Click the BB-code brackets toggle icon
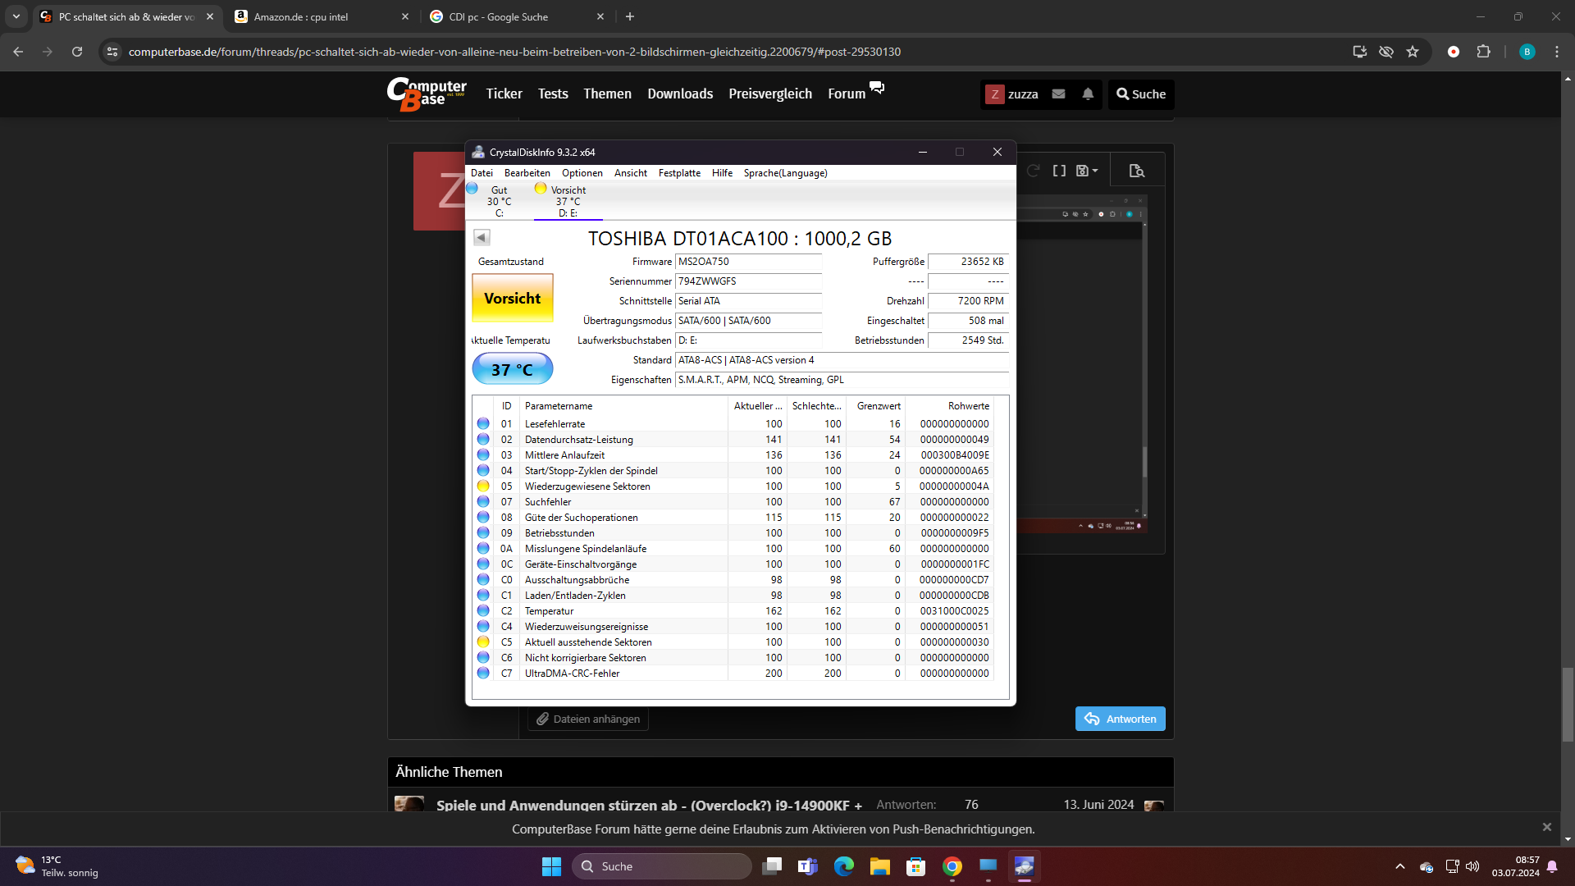 pos(1059,171)
